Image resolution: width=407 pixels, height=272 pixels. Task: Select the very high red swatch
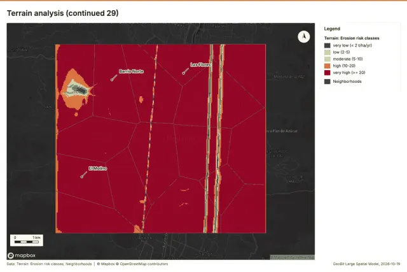328,73
